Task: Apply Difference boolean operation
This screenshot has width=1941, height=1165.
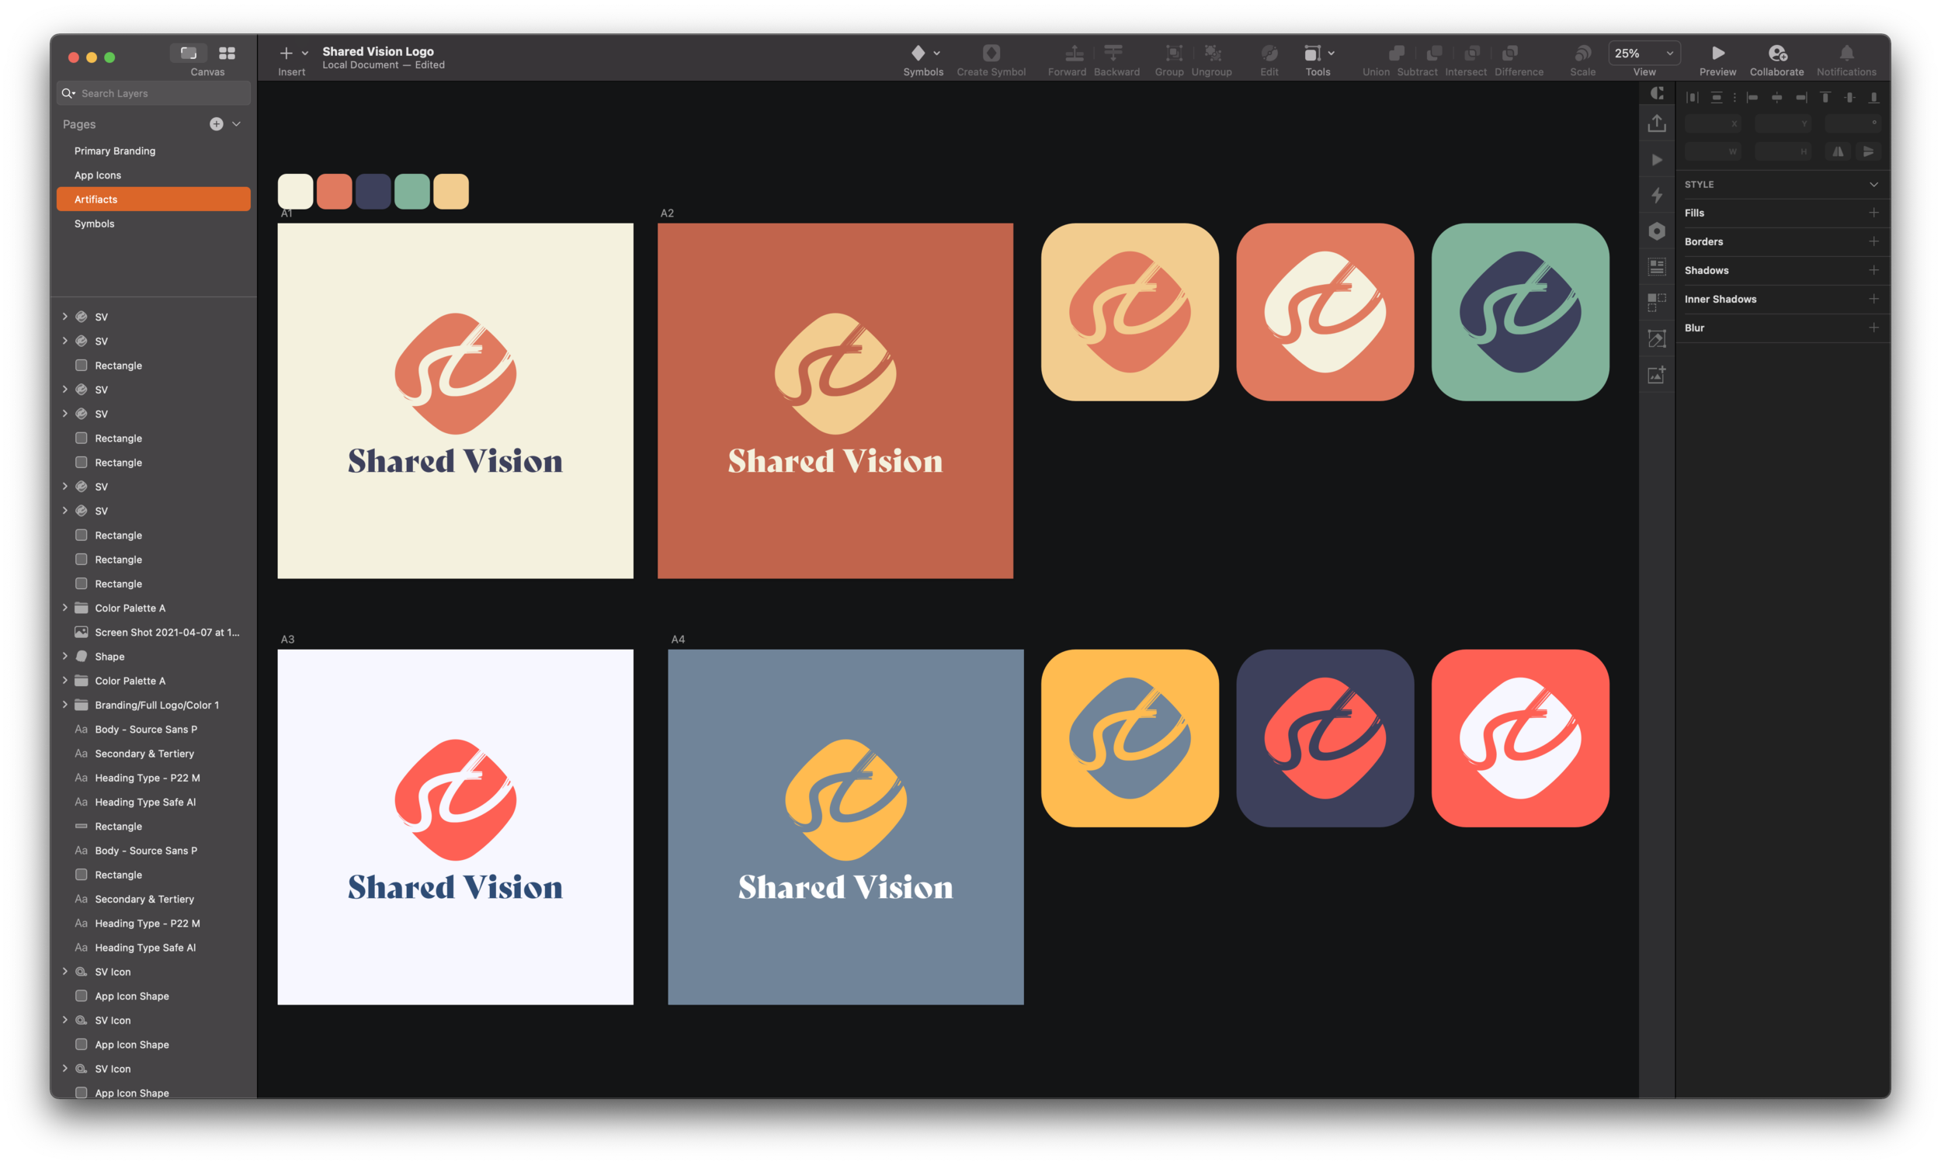Action: 1509,53
